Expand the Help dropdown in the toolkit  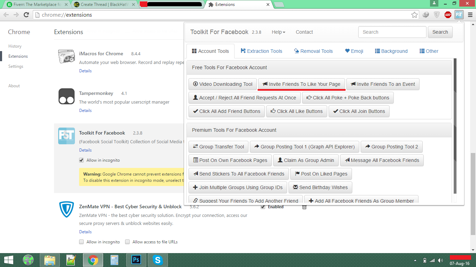point(278,32)
